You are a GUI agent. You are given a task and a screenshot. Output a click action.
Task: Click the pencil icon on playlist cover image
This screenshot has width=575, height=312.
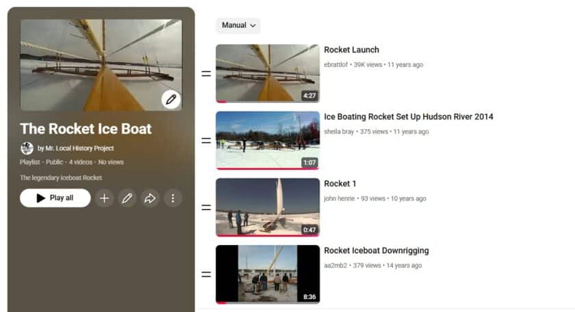(x=171, y=99)
